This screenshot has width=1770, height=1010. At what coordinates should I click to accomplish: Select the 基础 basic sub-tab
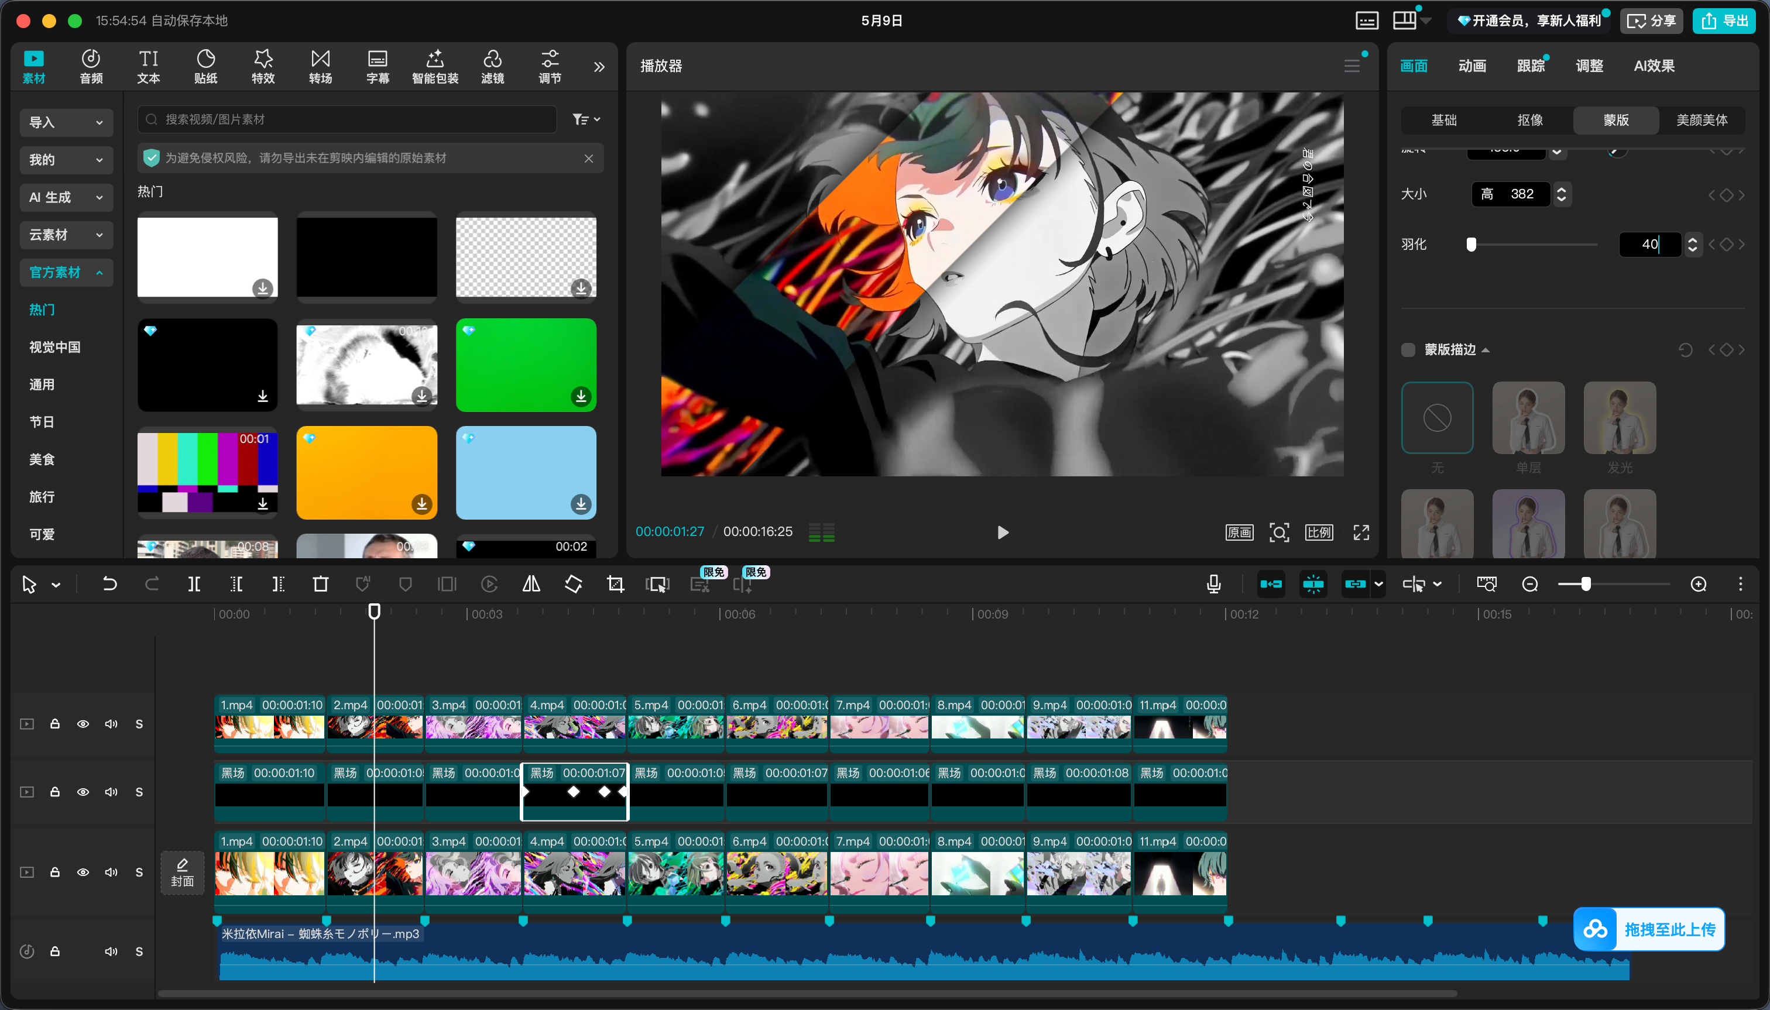pyautogui.click(x=1444, y=120)
